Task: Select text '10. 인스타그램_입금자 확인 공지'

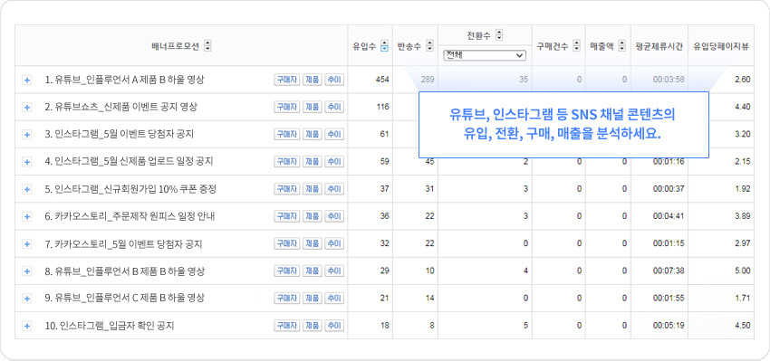Action: coord(109,326)
